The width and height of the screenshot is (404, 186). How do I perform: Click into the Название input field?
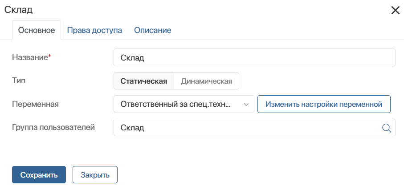coord(254,58)
